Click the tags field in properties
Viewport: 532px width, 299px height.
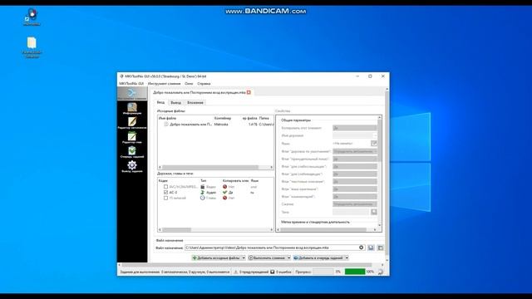[x=351, y=212]
